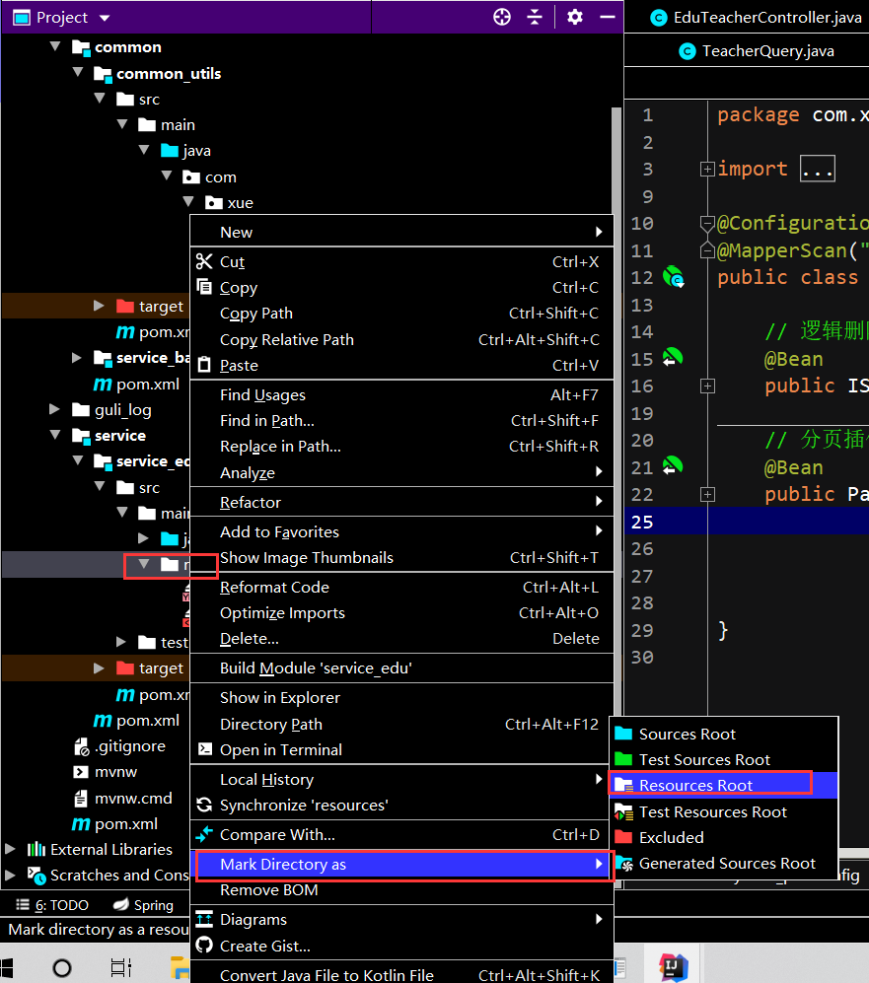Viewport: 869px width, 983px height.
Task: Select Replace in Path...
Action: 401,447
